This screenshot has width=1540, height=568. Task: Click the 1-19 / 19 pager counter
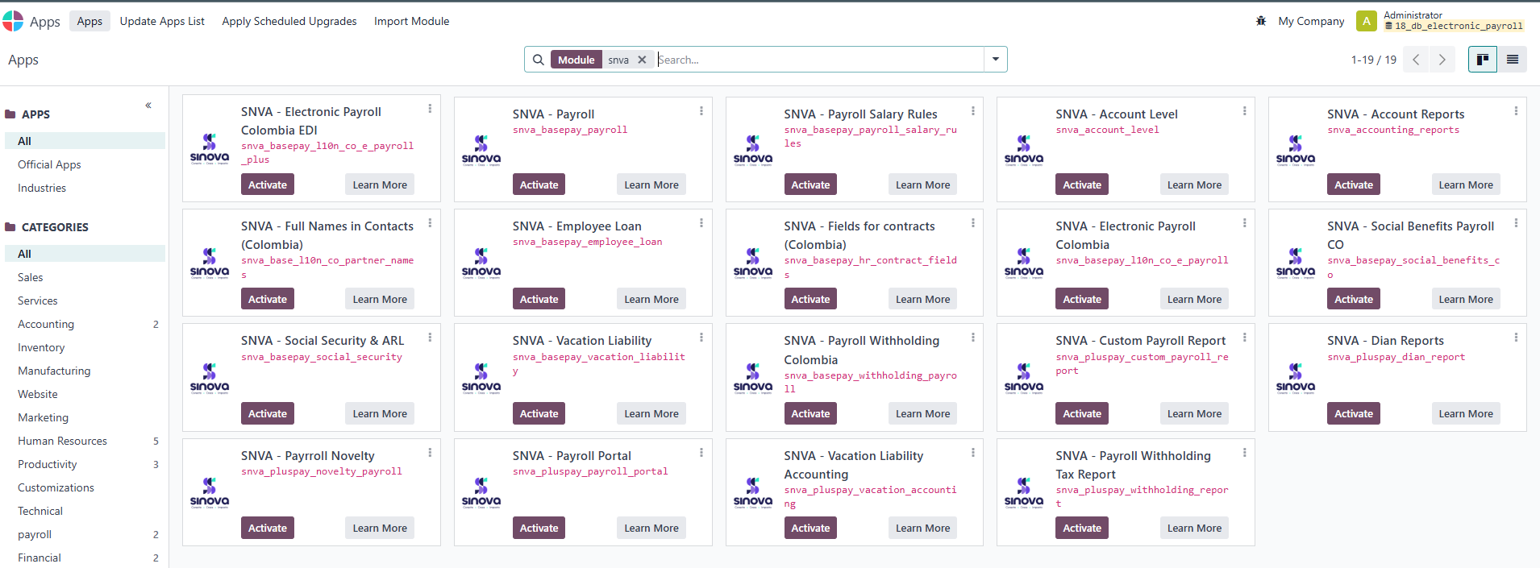[x=1374, y=60]
